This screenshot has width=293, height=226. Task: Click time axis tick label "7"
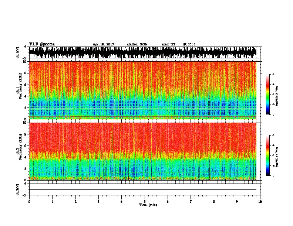(x=191, y=201)
